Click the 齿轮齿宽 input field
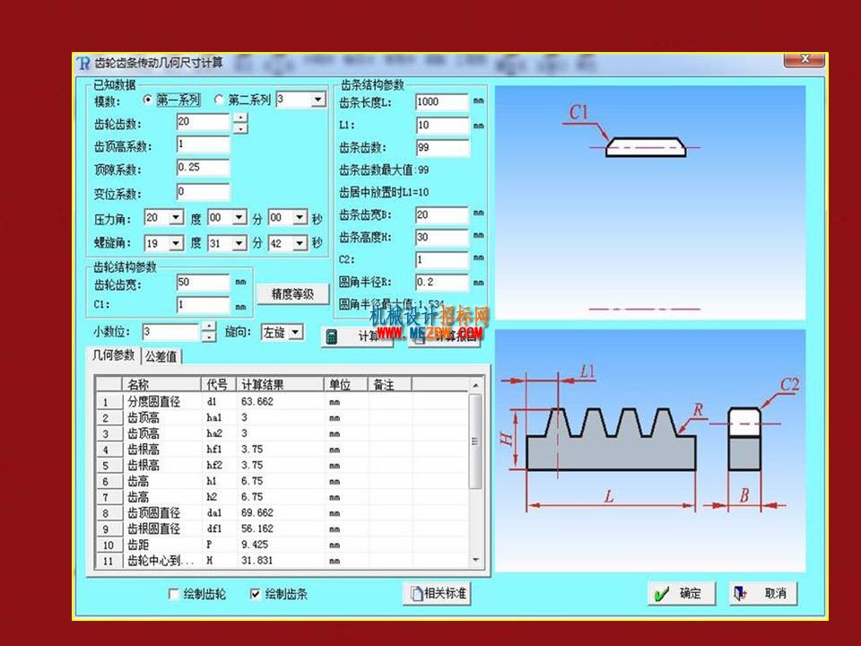The width and height of the screenshot is (861, 646). coord(203,283)
